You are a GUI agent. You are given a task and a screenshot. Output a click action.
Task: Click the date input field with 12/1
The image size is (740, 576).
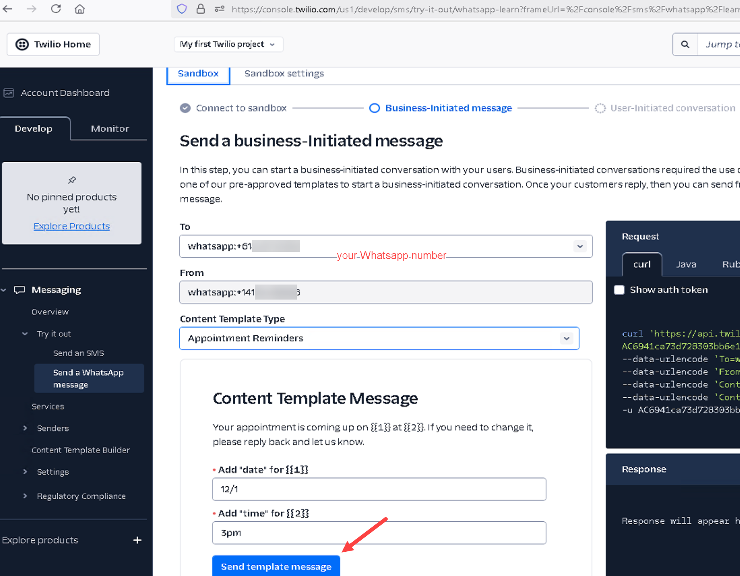379,489
